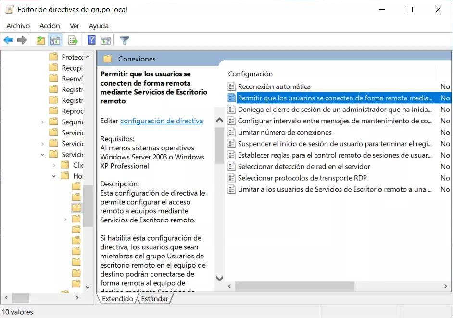Open the Archivo menu
The height and width of the screenshot is (318, 453).
[18, 26]
